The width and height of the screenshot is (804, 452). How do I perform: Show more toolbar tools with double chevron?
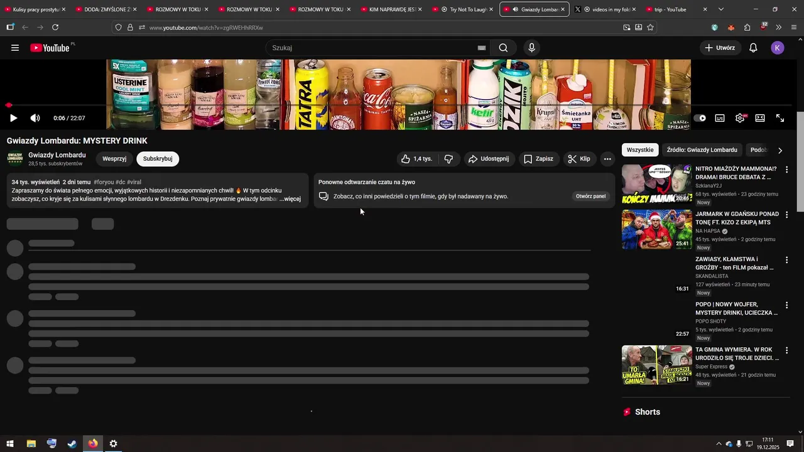pos(779,28)
